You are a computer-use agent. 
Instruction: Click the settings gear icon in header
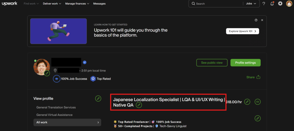click(280, 4)
